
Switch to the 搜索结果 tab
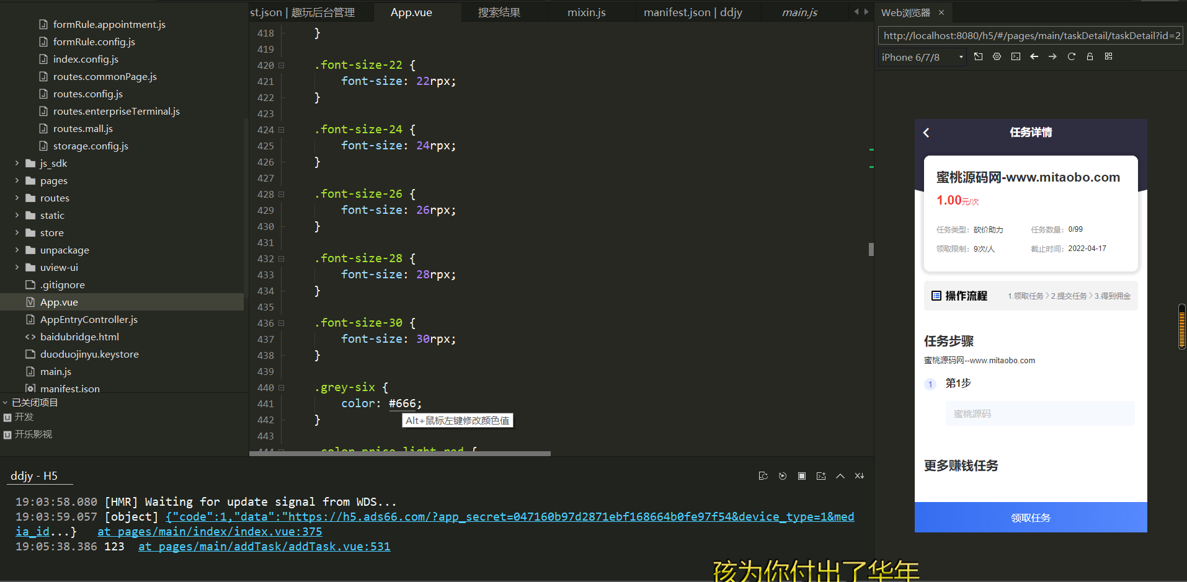(499, 12)
